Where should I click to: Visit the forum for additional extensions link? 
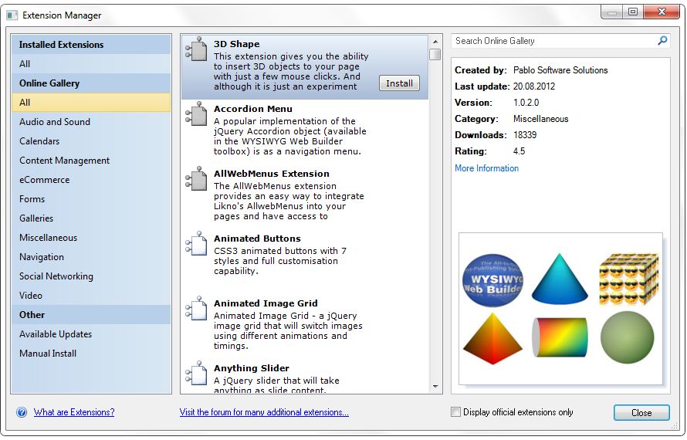coord(264,412)
